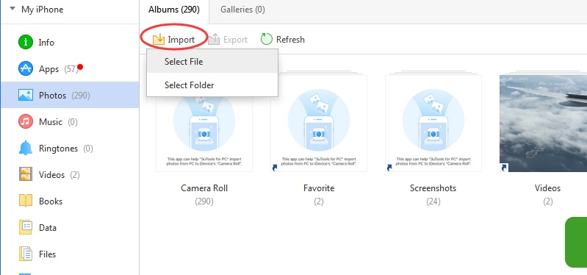Click the Screenshots album name

click(433, 188)
